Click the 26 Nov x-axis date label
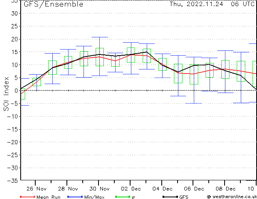This screenshot has width=257, height=199. coord(36,189)
